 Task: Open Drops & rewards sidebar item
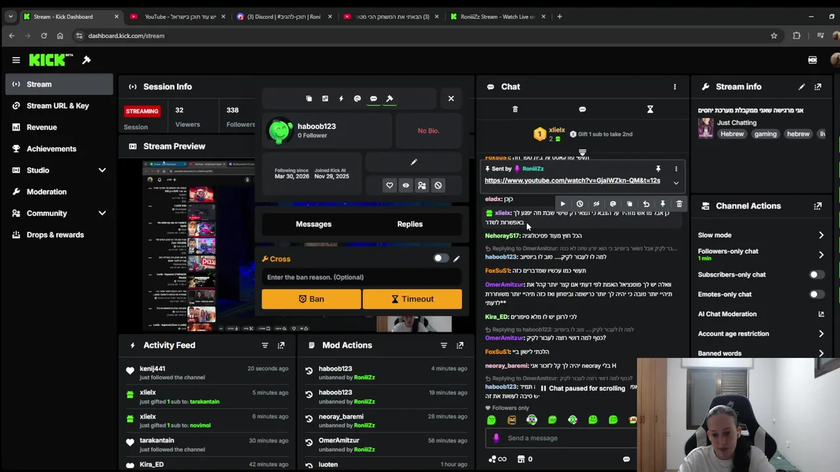59,235
